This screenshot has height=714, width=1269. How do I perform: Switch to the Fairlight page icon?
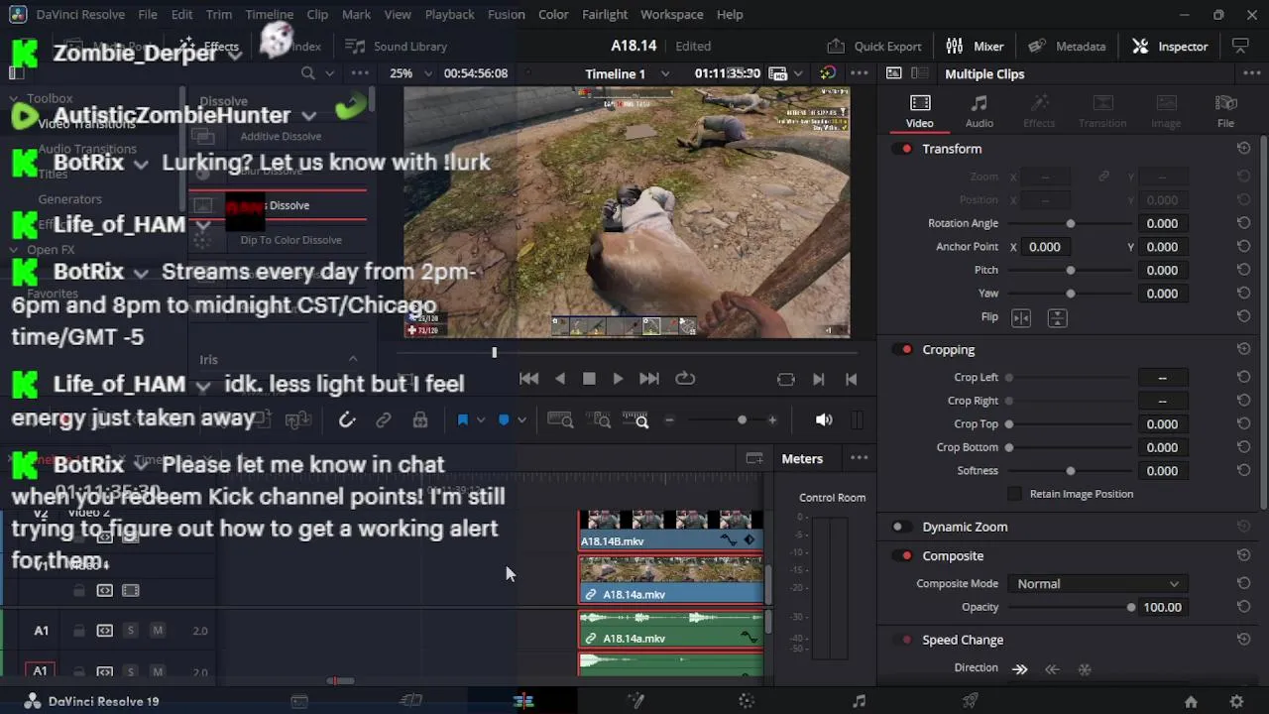point(859,701)
